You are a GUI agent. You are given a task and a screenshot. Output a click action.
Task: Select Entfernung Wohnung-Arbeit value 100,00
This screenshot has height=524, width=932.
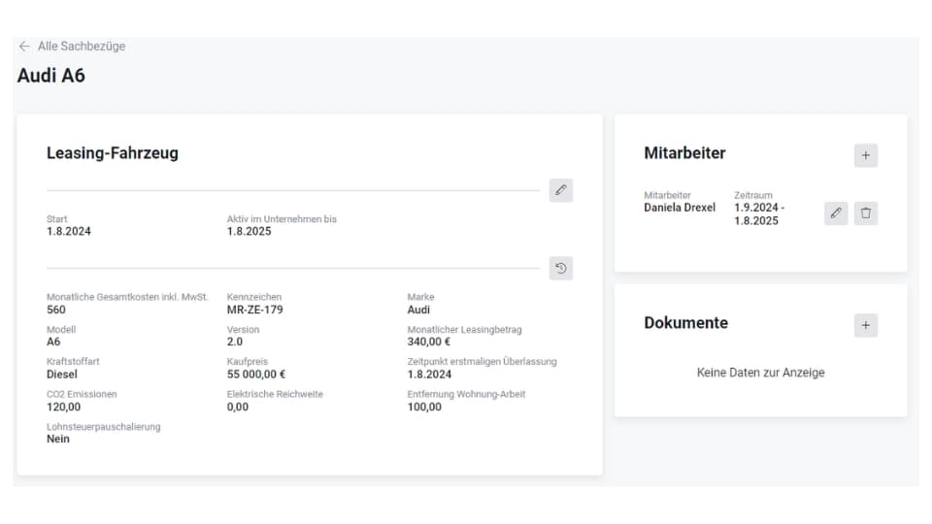(x=424, y=407)
